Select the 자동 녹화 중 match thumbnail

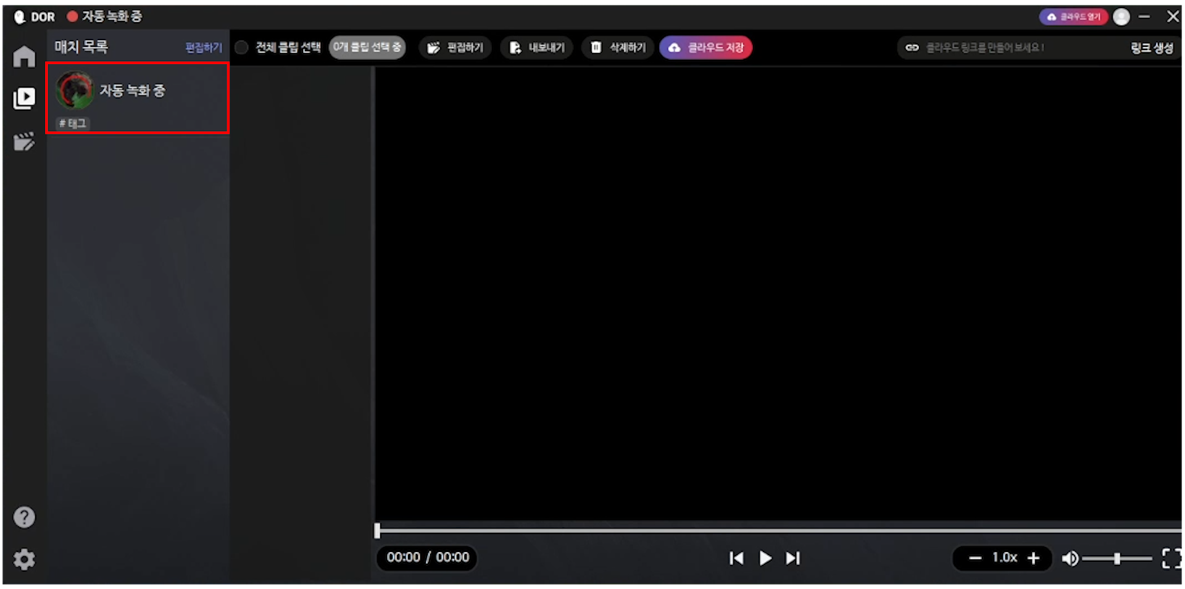(75, 89)
